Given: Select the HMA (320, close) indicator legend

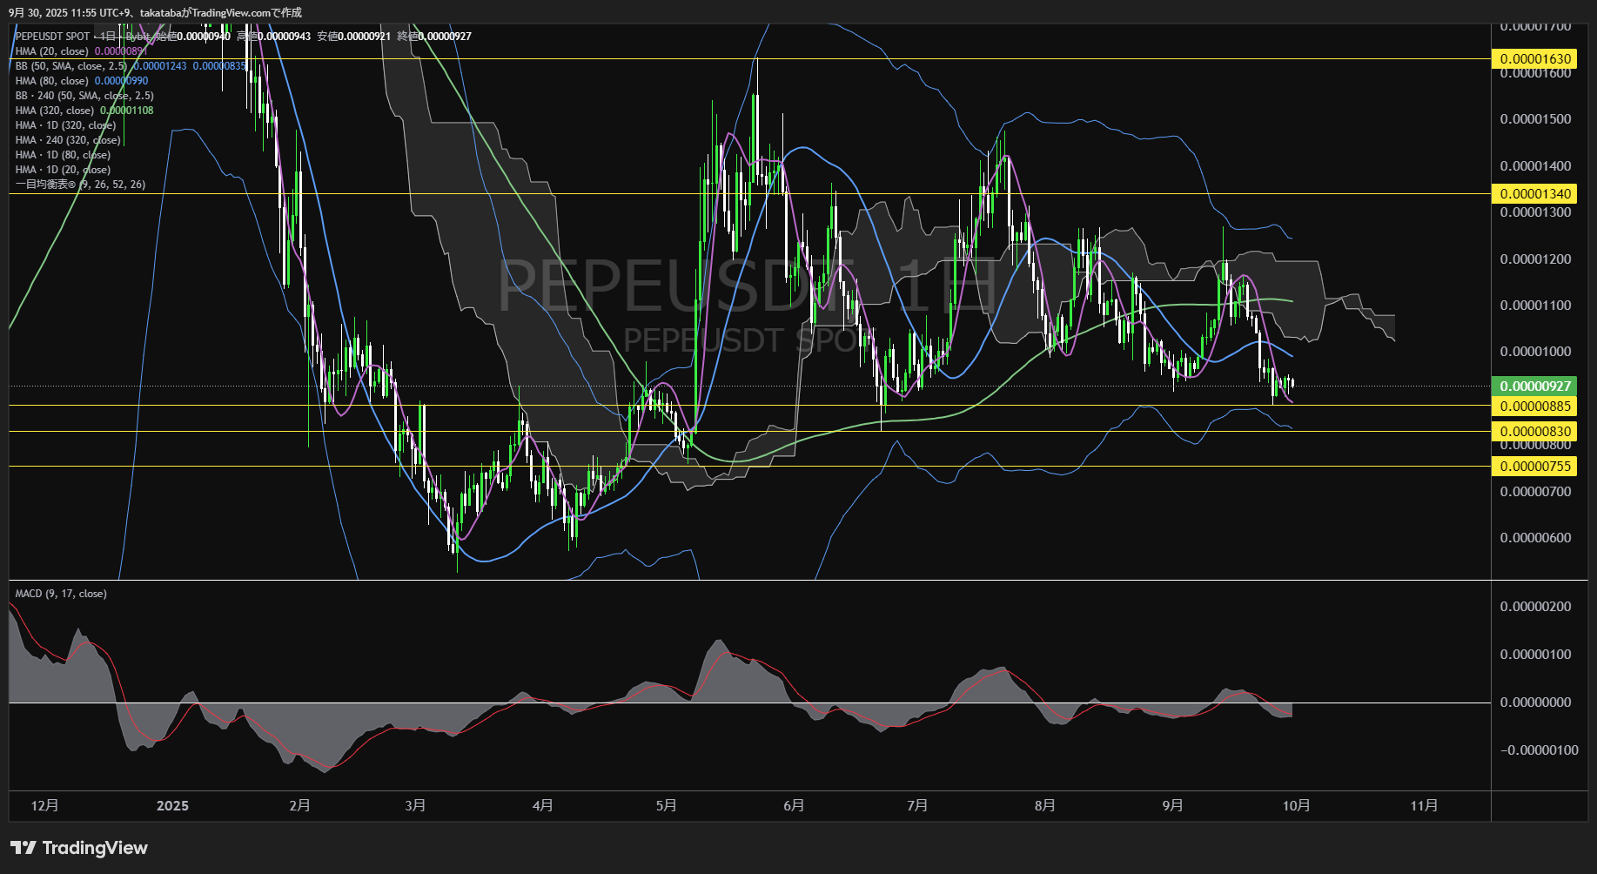Looking at the screenshot, I should (54, 111).
